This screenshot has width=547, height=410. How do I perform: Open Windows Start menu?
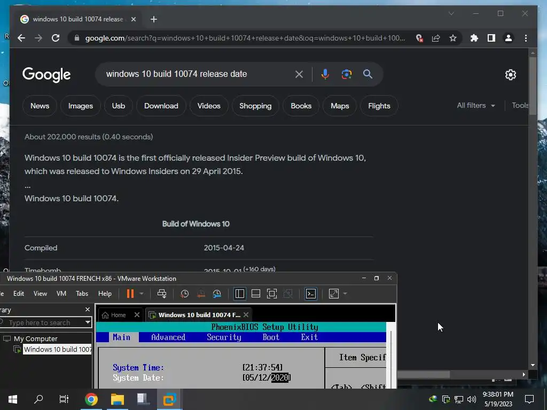pyautogui.click(x=13, y=399)
